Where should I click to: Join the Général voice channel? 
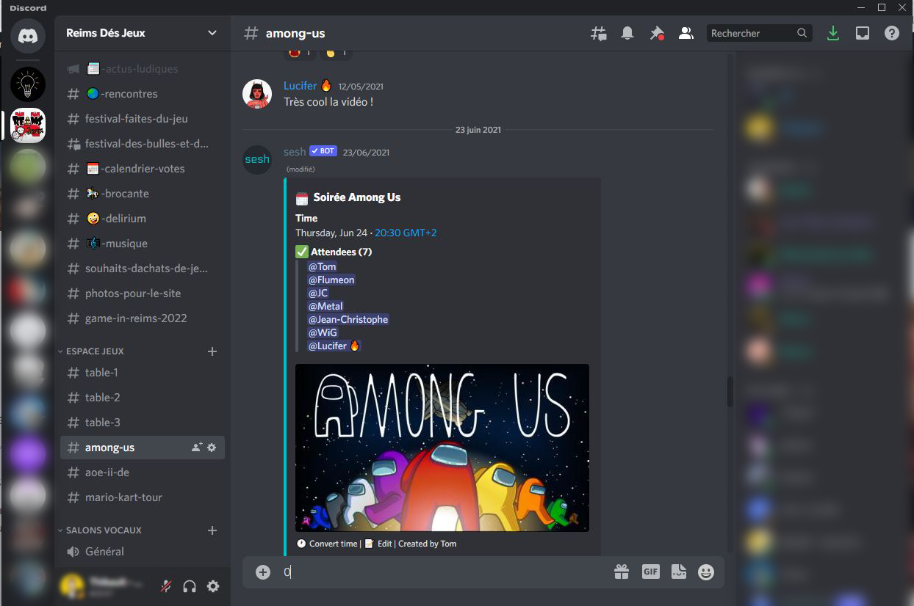click(143, 552)
